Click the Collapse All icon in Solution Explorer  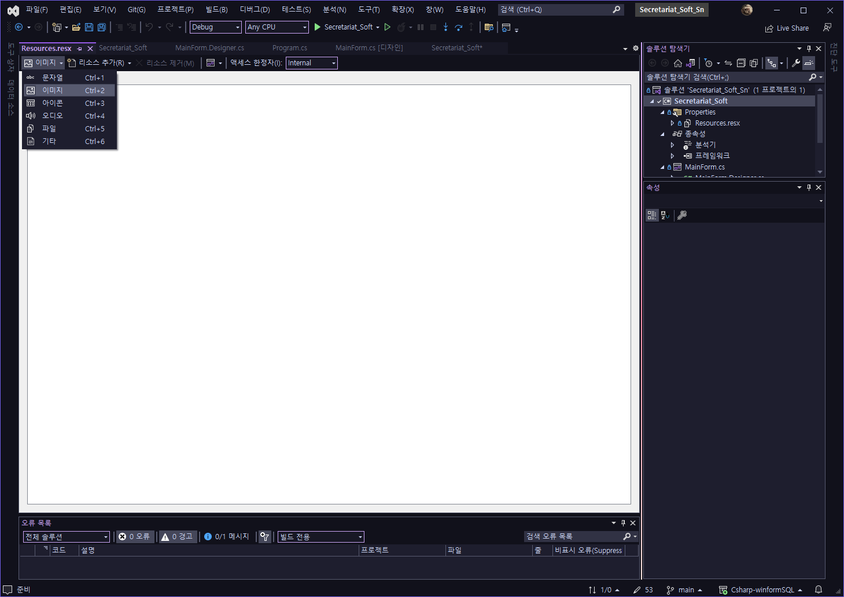point(741,63)
